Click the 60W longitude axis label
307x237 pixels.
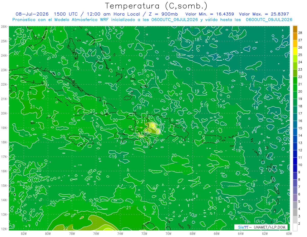point(289,233)
